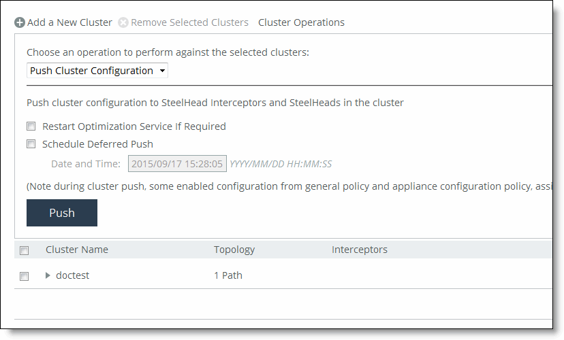This screenshot has height=340, width=564.
Task: Click the Push button
Action: pos(62,213)
